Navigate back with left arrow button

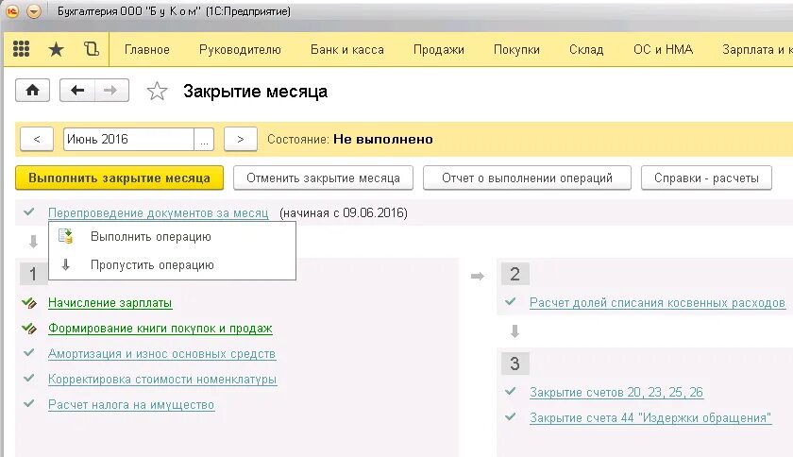point(76,91)
